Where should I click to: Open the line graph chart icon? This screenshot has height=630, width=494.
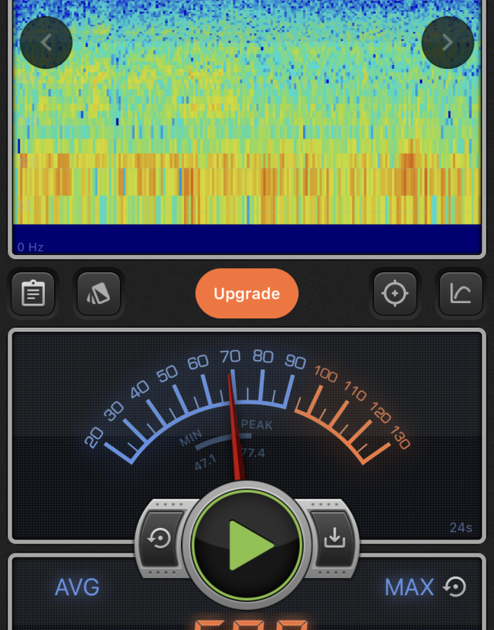coord(461,294)
